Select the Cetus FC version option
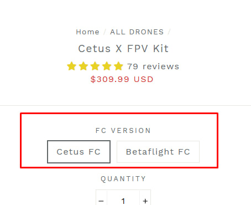The image size is (251, 205). 79,152
